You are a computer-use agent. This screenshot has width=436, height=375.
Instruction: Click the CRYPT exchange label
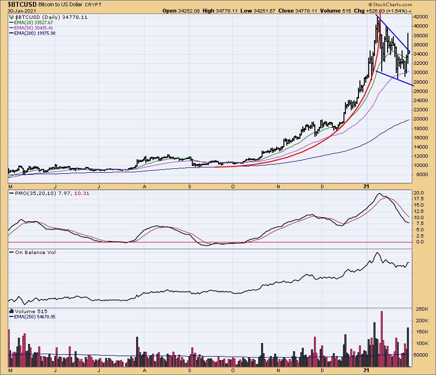tap(93, 5)
